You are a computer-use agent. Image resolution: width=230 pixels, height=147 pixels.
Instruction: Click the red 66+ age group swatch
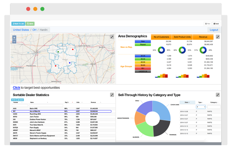click(x=143, y=68)
